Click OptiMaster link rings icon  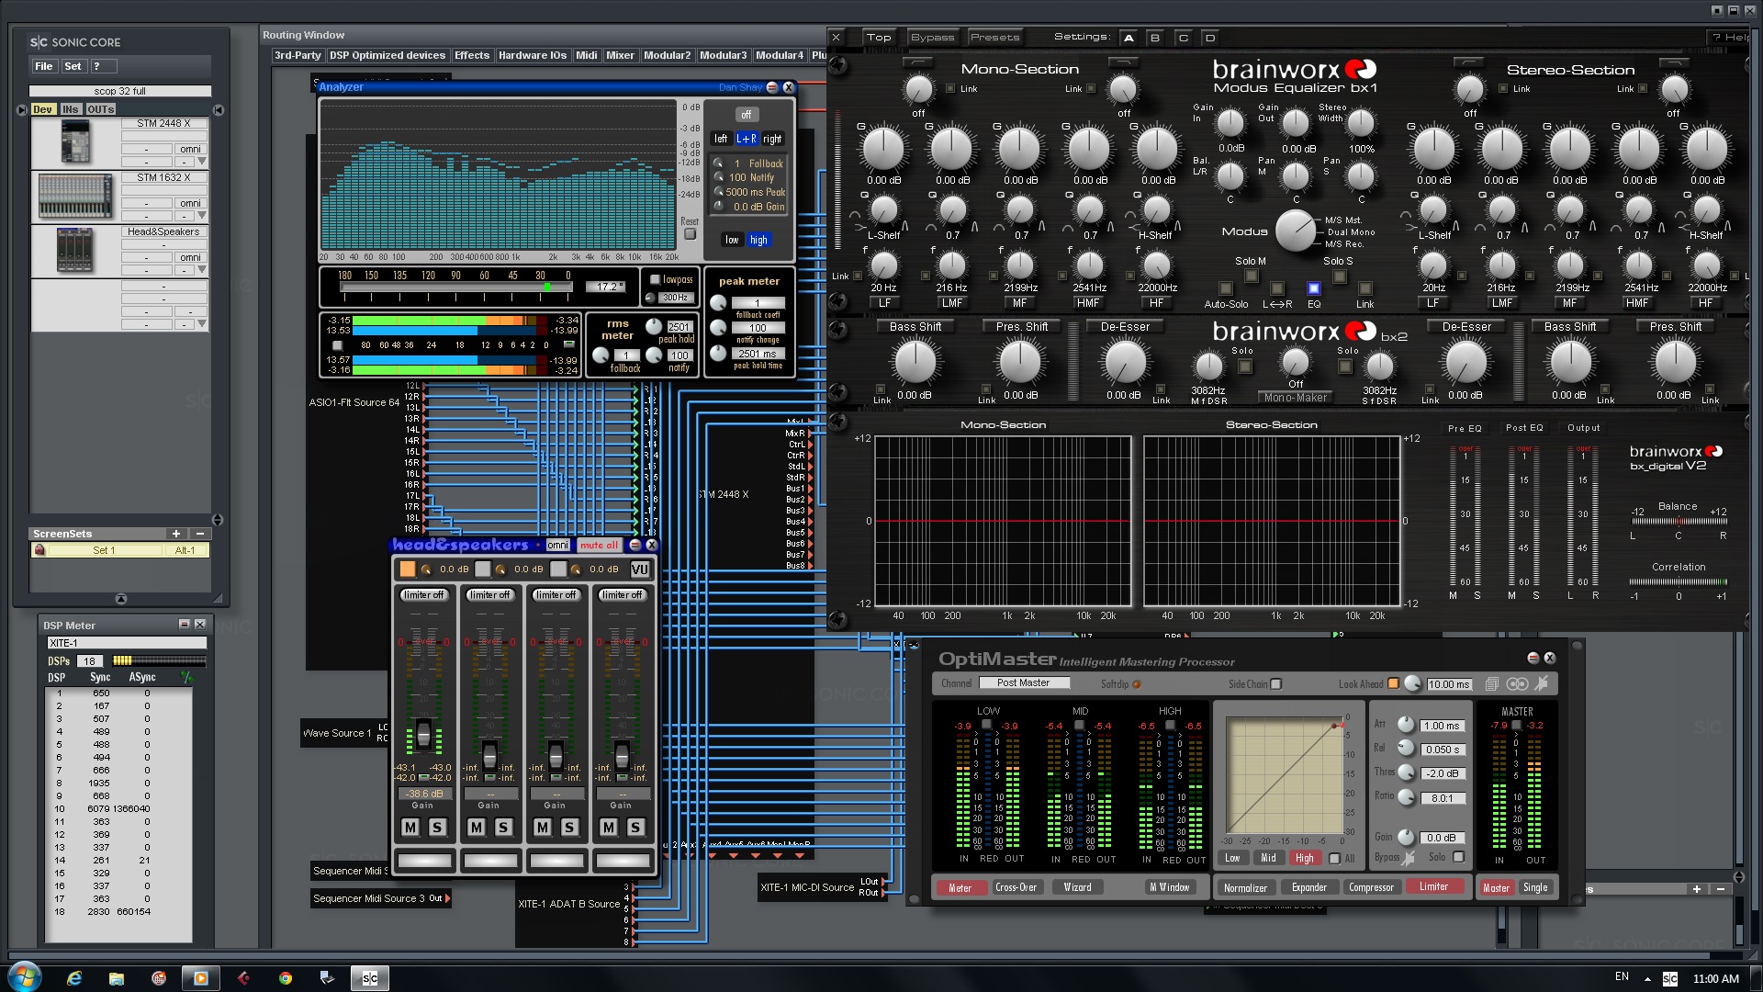pos(1517,684)
